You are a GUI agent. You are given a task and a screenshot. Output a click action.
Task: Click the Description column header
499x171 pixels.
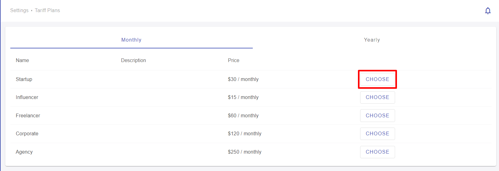pyautogui.click(x=134, y=60)
